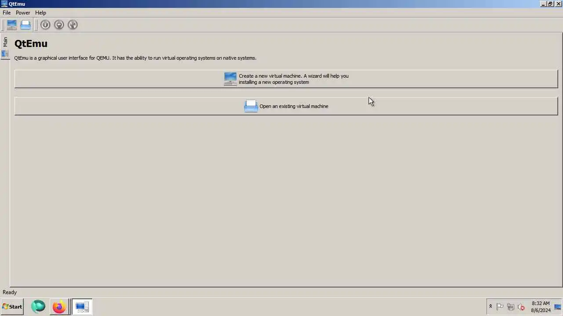Select the Main vertical tab
The width and height of the screenshot is (563, 316).
pyautogui.click(x=5, y=47)
